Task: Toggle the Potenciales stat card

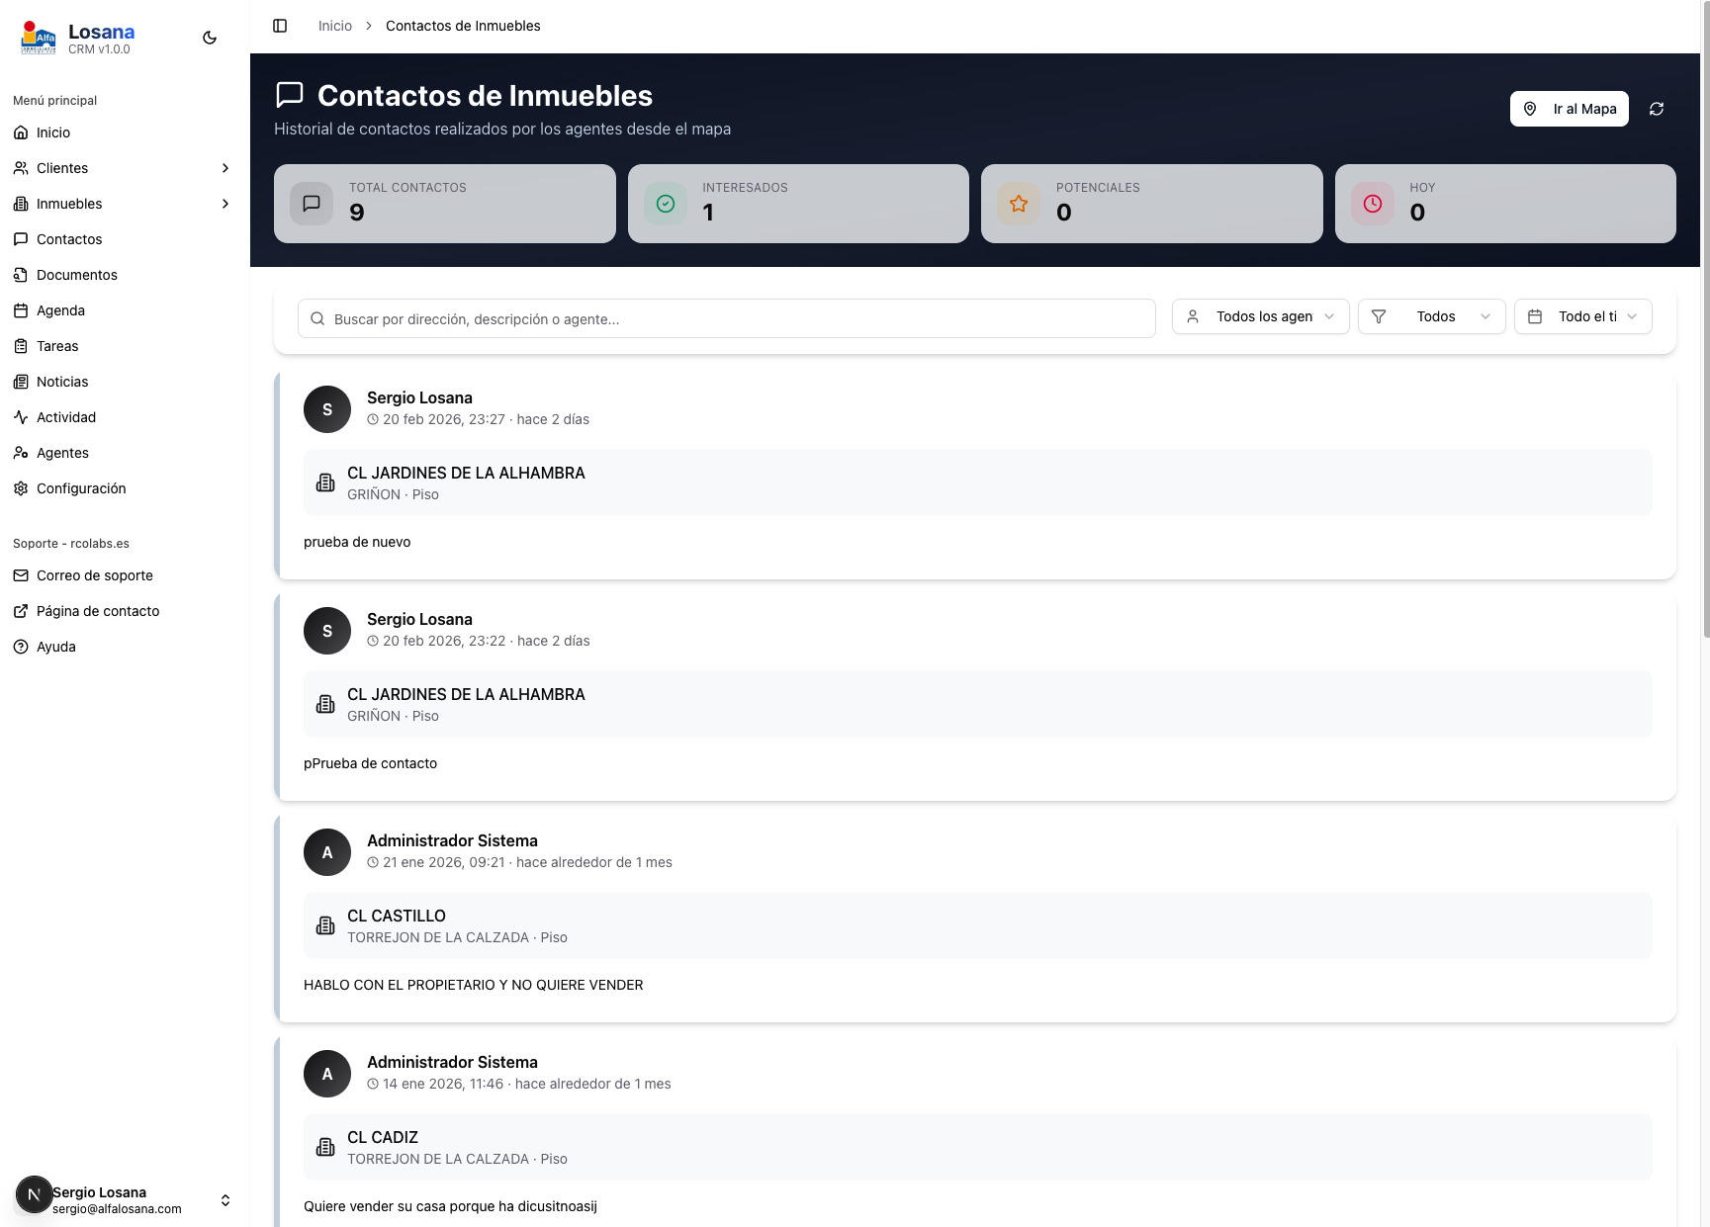Action: [x=1151, y=204]
